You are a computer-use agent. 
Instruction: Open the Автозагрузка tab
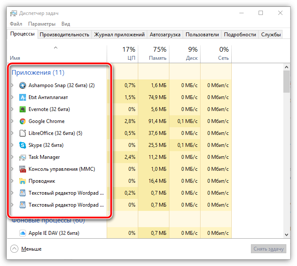(165, 35)
